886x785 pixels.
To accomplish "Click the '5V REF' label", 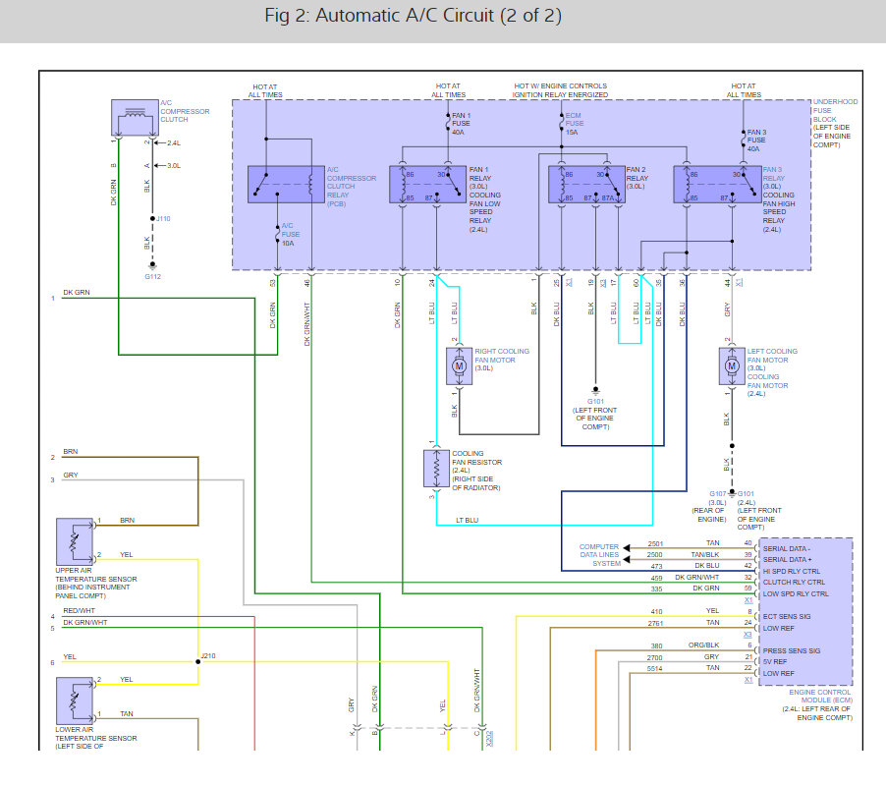I will point(775,662).
